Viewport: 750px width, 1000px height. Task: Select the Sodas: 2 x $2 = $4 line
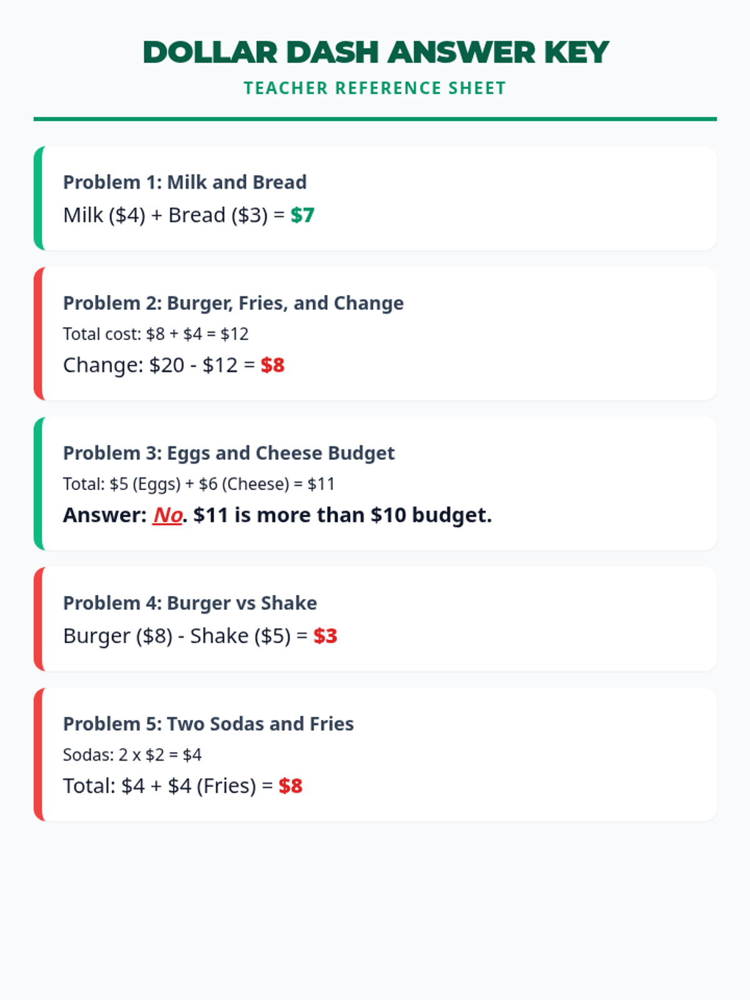click(132, 754)
